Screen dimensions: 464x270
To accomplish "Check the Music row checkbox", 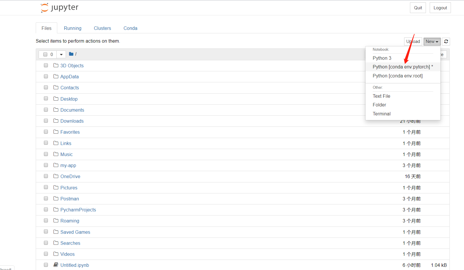I will [x=46, y=154].
